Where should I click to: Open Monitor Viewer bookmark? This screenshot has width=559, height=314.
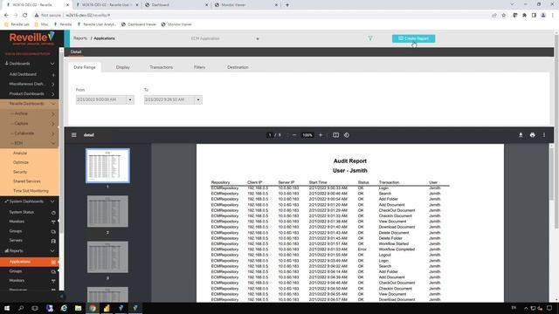176,24
